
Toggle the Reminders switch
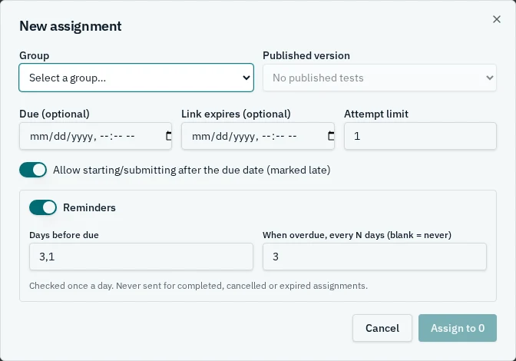tap(43, 207)
